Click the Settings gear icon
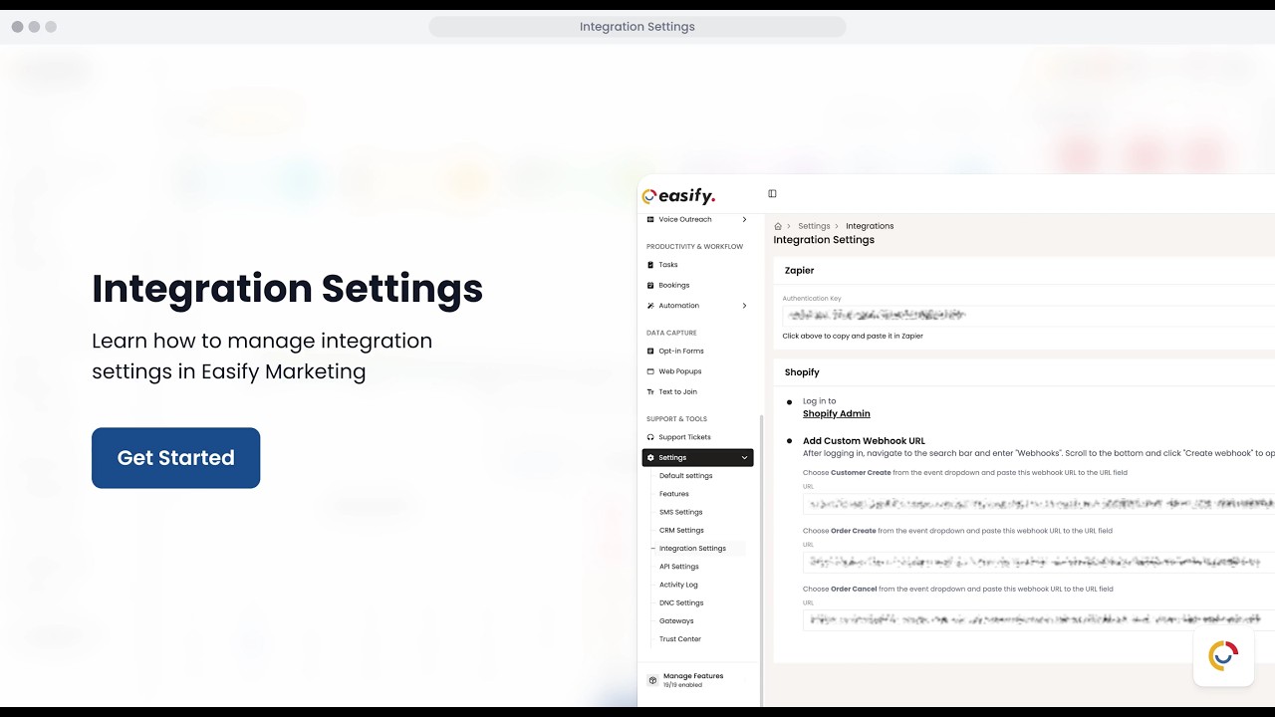The height and width of the screenshot is (717, 1275). click(650, 458)
